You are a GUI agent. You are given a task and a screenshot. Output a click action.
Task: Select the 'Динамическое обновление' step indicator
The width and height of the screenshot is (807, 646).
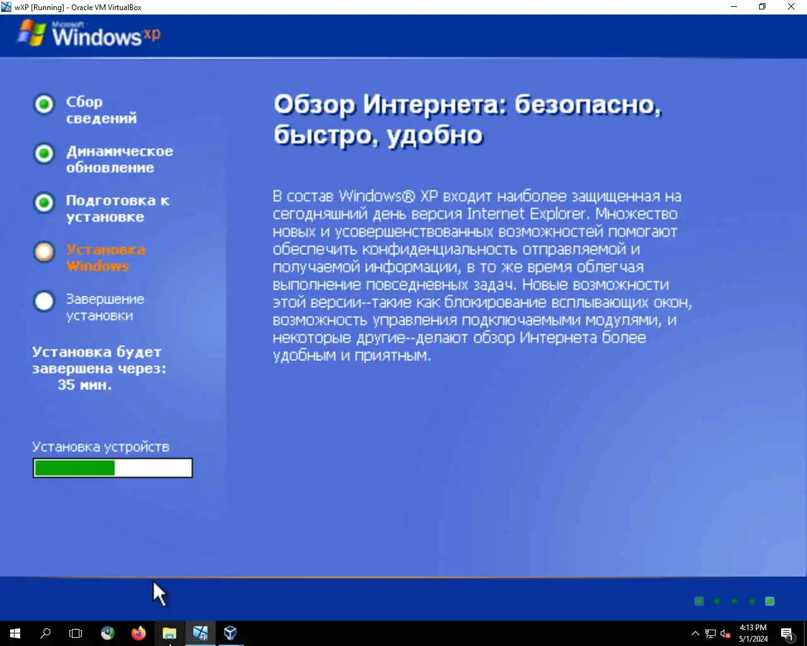click(44, 153)
